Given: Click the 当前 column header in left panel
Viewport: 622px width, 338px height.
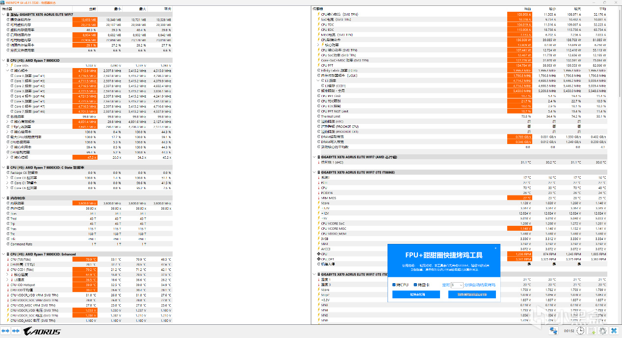Looking at the screenshot, I should click(x=84, y=9).
